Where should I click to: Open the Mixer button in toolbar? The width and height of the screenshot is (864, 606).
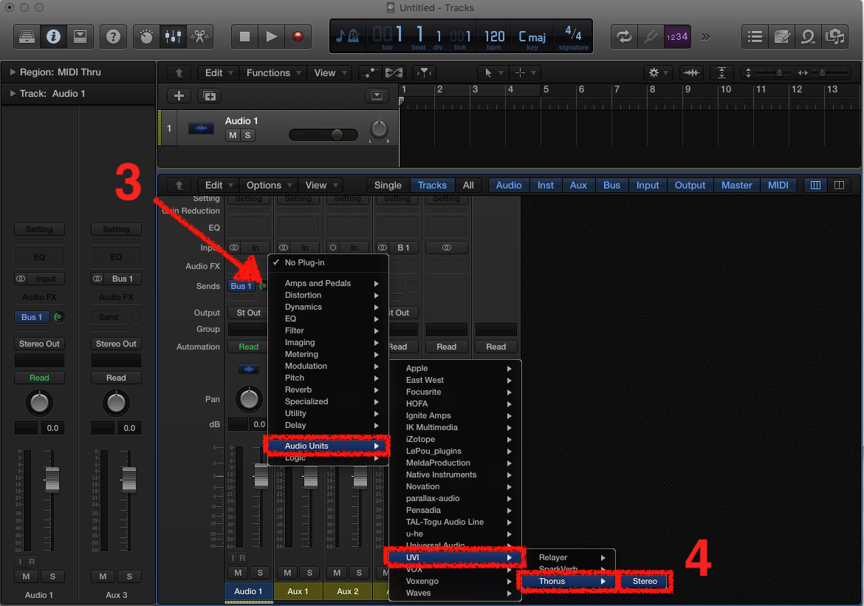[x=173, y=37]
